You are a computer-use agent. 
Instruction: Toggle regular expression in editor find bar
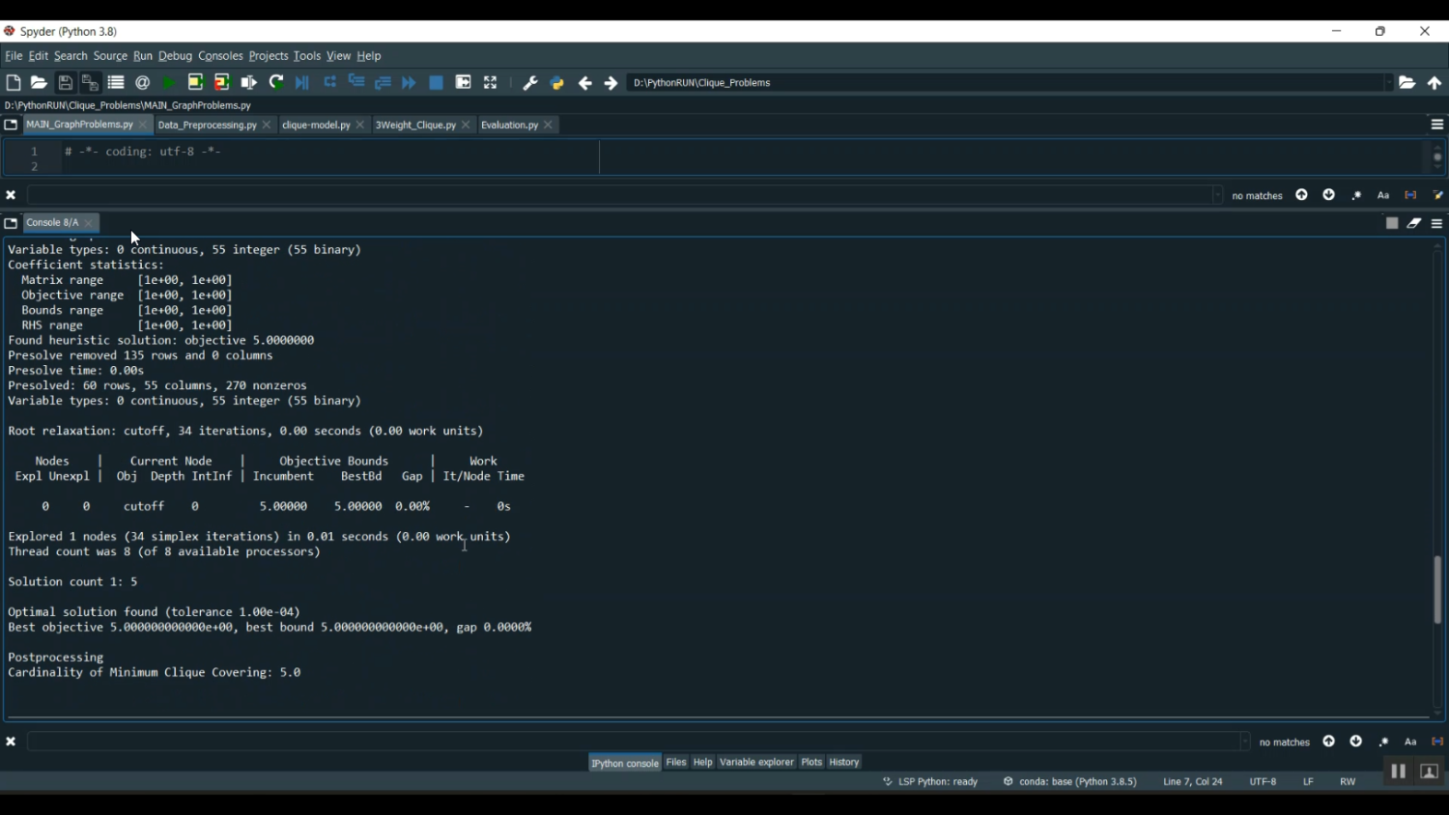pyautogui.click(x=1356, y=196)
